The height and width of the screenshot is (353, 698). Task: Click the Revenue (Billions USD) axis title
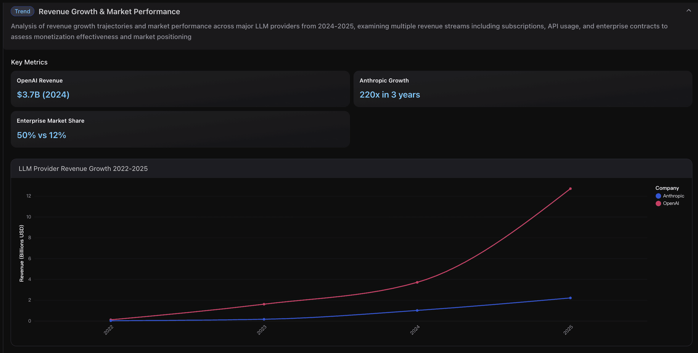point(22,253)
